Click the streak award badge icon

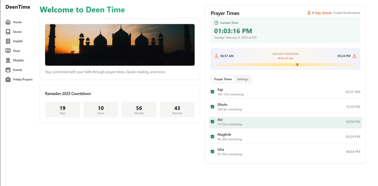click(309, 13)
